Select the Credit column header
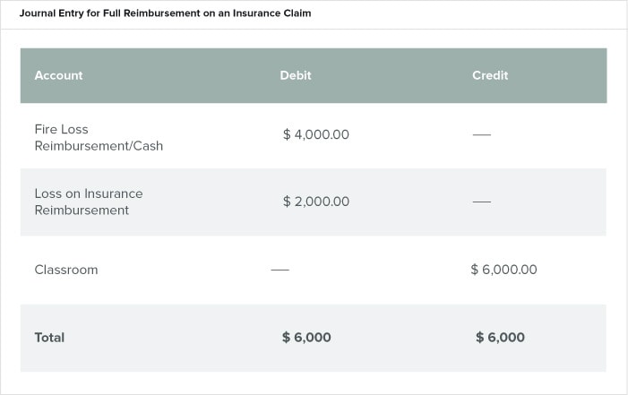 point(490,75)
